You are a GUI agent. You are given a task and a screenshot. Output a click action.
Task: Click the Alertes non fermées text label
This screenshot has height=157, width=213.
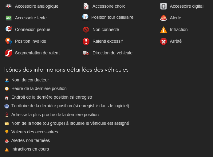[30, 140]
